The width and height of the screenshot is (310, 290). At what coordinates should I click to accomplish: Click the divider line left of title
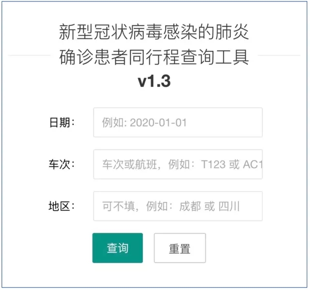tap(29, 55)
